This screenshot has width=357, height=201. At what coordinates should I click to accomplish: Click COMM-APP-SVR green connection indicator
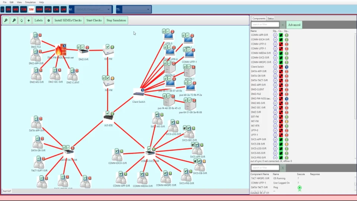[281, 35]
